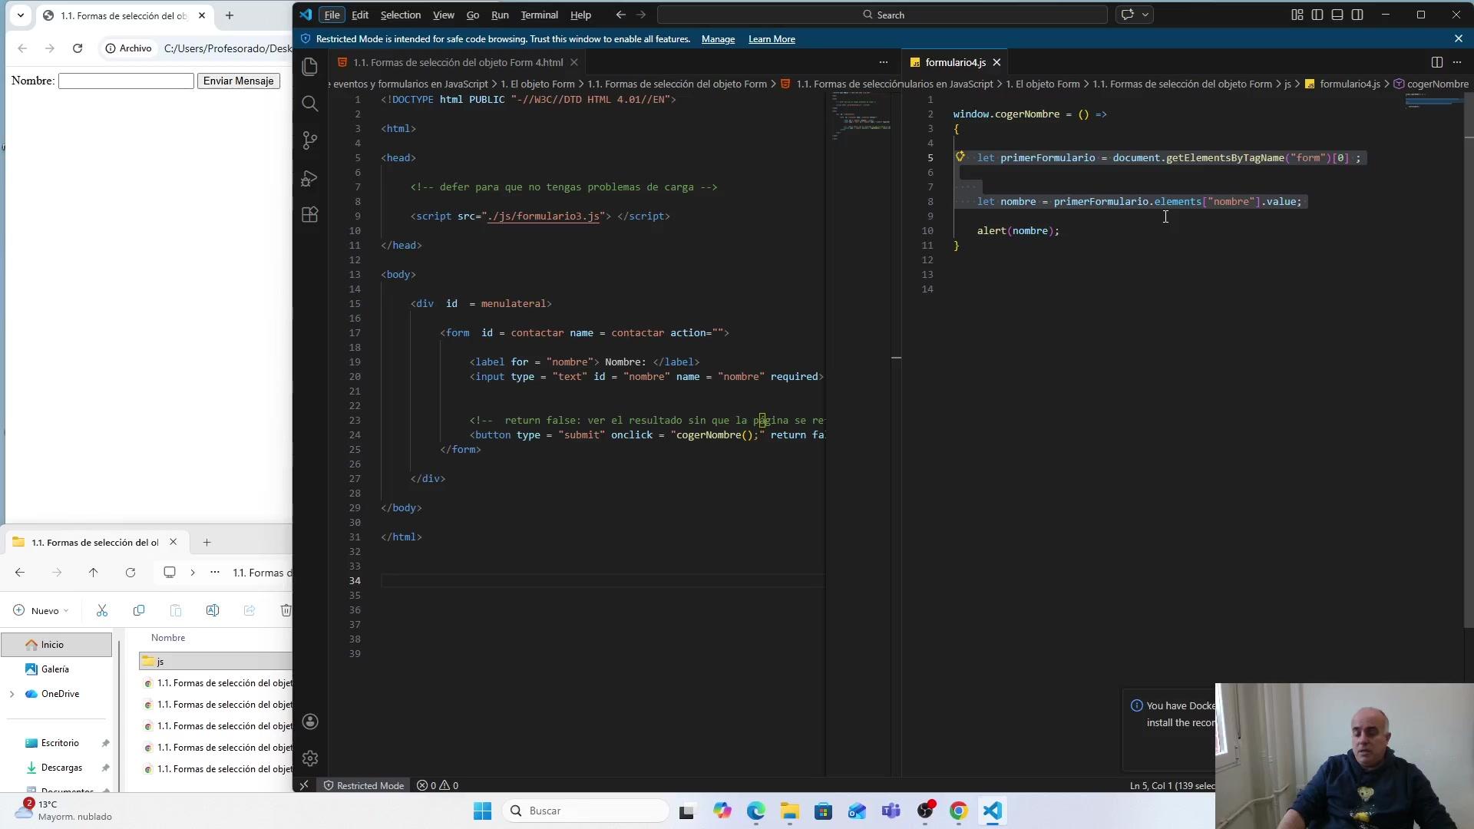Open the Explorer view in VS Code activity bar
1474x829 pixels.
[310, 67]
